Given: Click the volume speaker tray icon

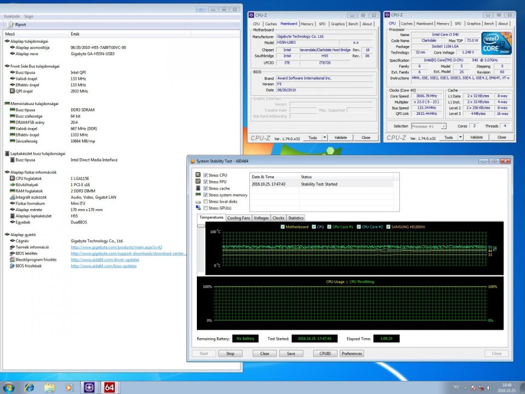Looking at the screenshot, I should coord(489,388).
